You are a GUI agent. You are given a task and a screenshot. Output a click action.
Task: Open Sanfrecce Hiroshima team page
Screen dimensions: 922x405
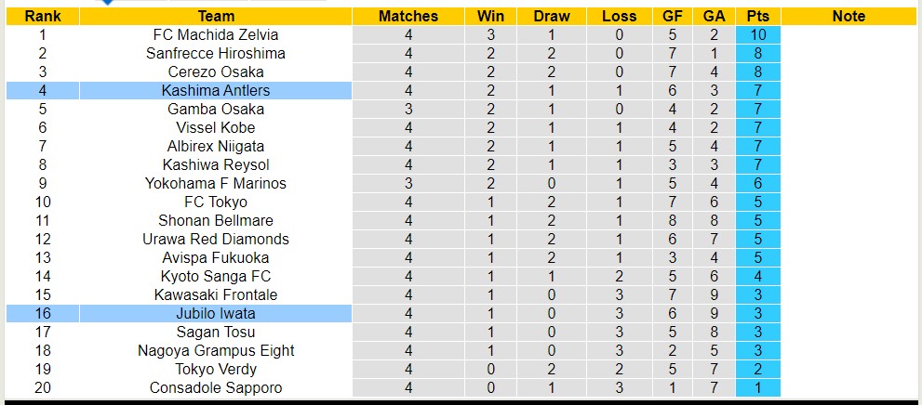216,53
